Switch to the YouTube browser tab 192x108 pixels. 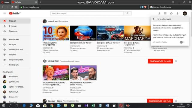[23, 2]
